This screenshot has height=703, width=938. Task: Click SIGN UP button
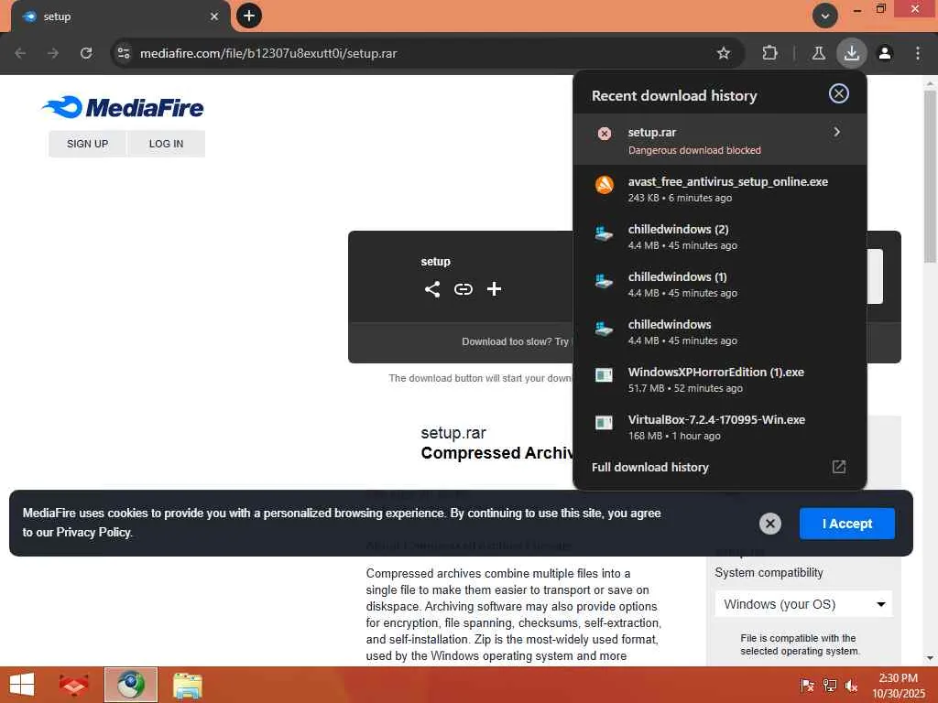point(87,144)
